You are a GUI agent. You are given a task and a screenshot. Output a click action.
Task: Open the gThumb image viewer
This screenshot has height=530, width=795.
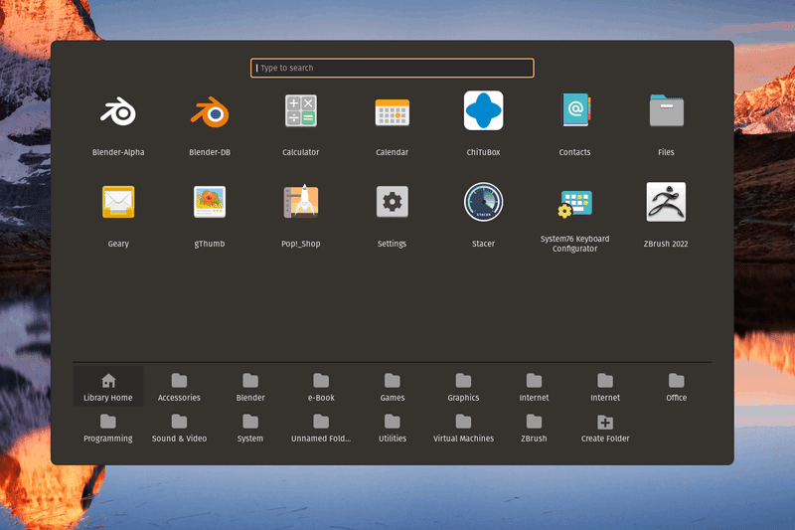click(210, 215)
